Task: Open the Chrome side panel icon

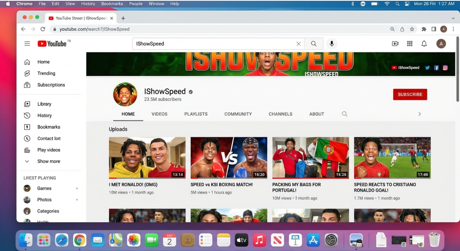Action: click(434, 29)
